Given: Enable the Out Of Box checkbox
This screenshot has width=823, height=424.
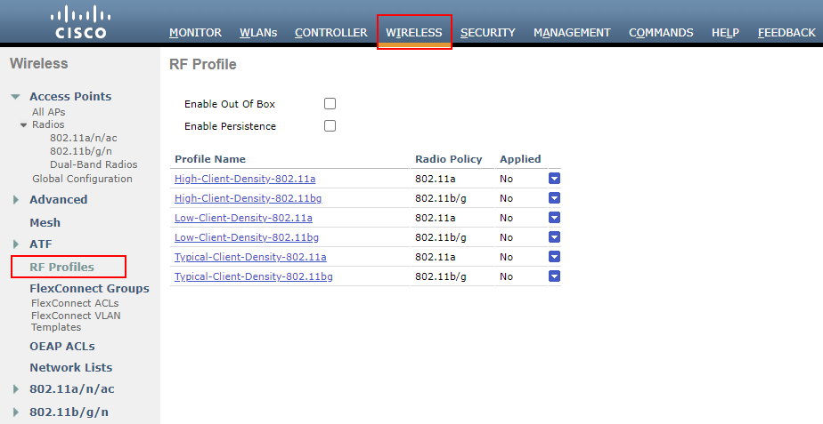Looking at the screenshot, I should coord(330,104).
